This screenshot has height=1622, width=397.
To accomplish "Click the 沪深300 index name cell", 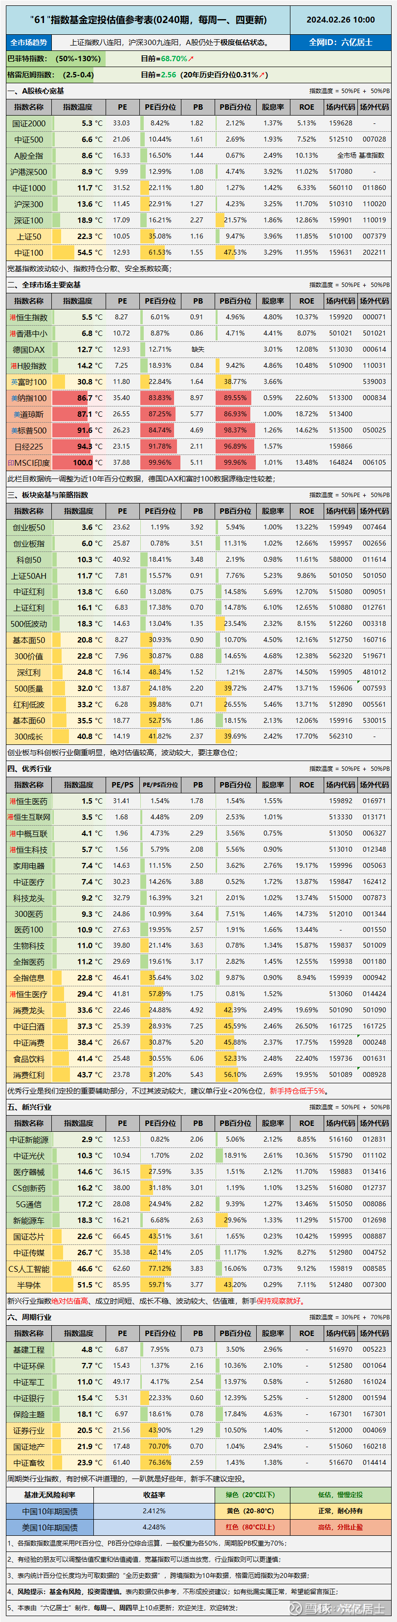I will coord(29,204).
